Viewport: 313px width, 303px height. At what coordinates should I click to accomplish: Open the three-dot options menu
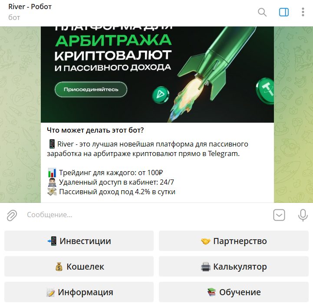click(x=303, y=12)
